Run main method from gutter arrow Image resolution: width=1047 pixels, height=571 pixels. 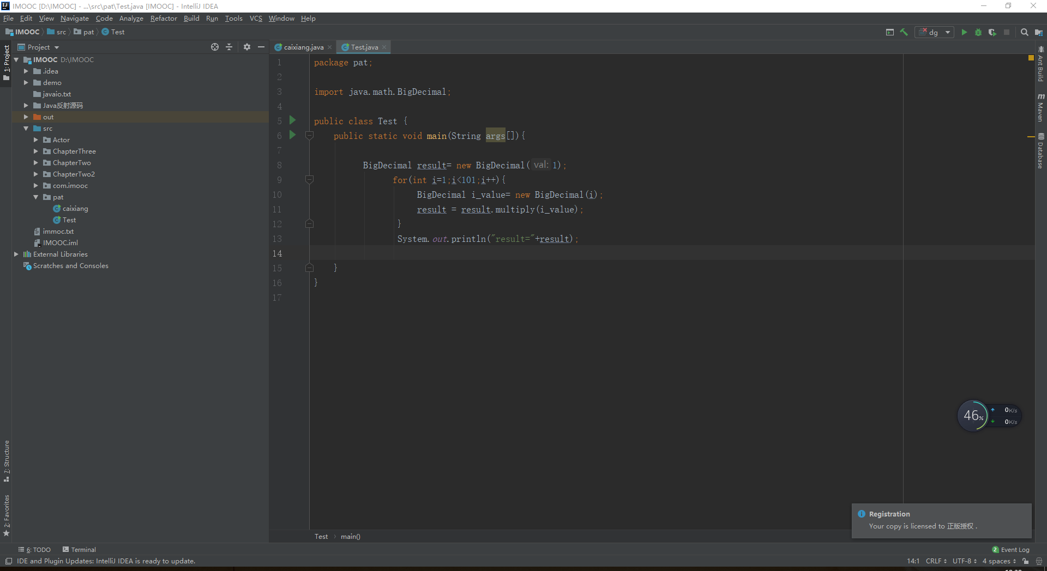click(x=292, y=135)
